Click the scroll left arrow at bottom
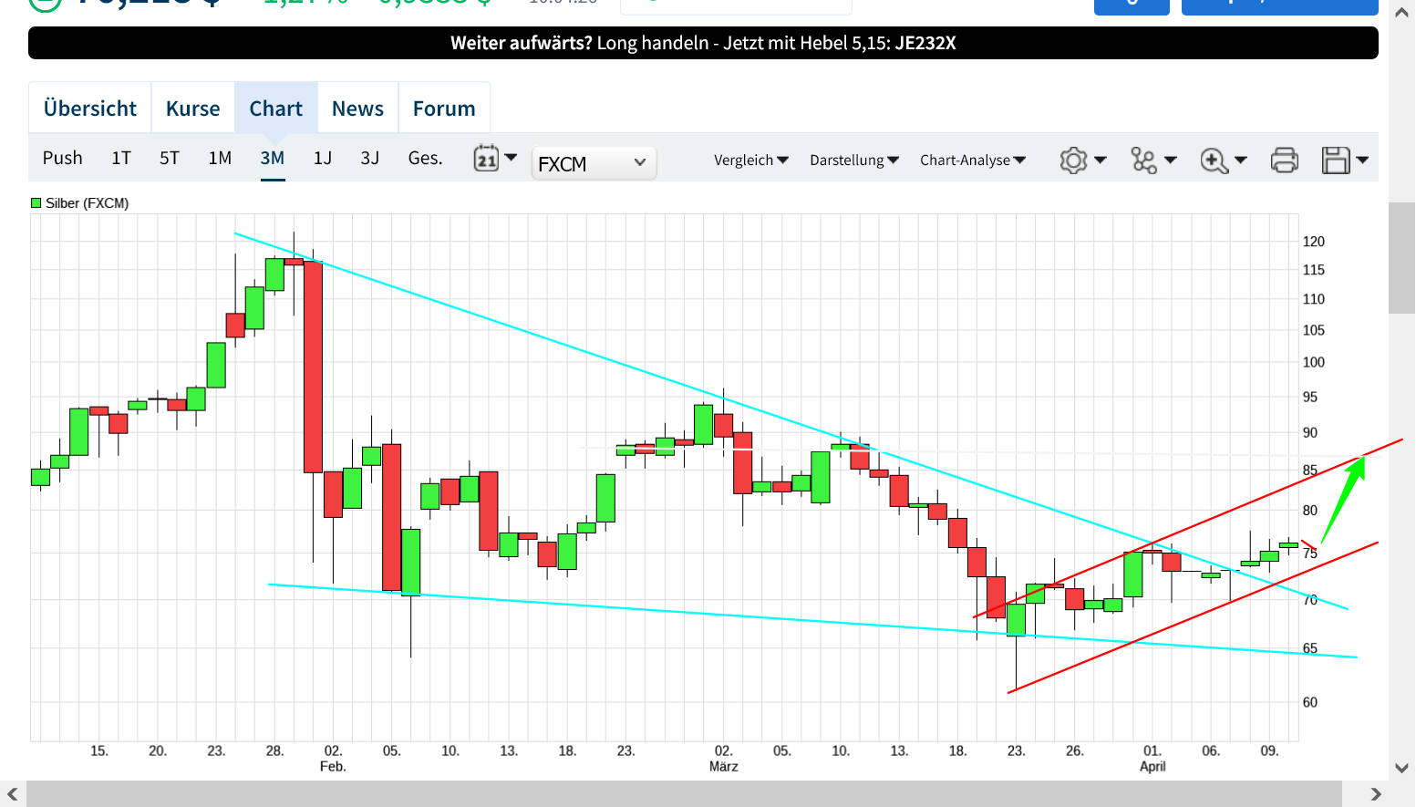 [13, 794]
